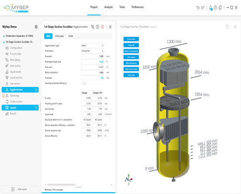The width and height of the screenshot is (241, 194).
Task: Click the Gas section icon
Action: [x=7, y=84]
